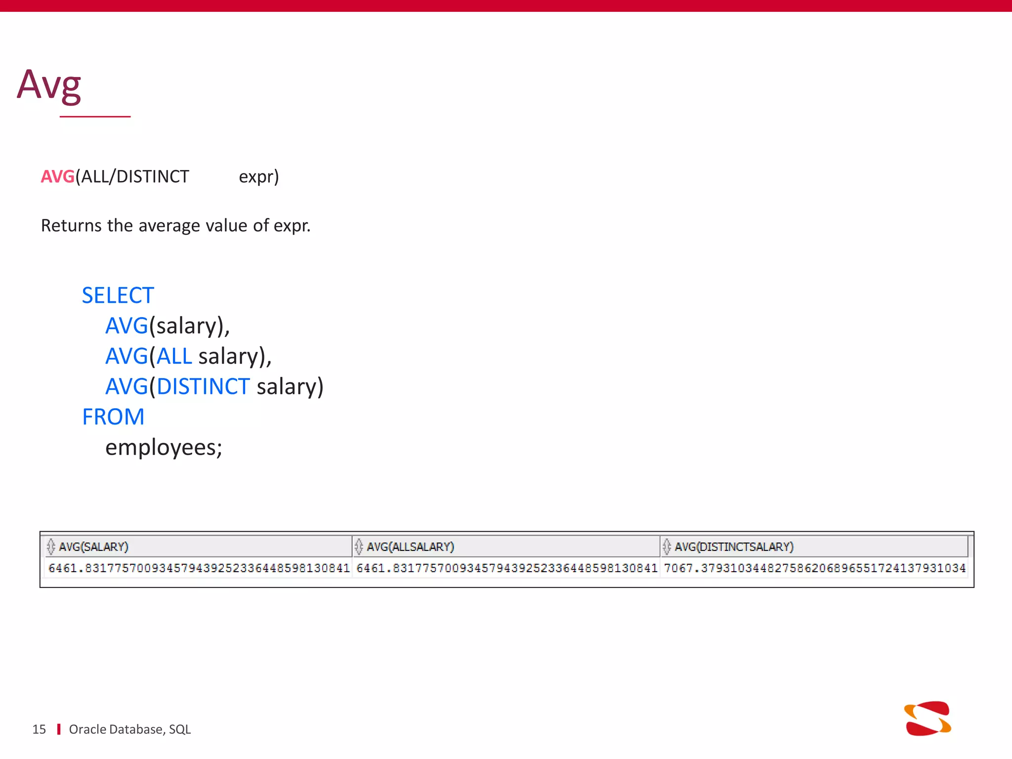Click sort icon beside AVG(DISTINCTSALARY) header
The width and height of the screenshot is (1012, 759).
pyautogui.click(x=667, y=547)
